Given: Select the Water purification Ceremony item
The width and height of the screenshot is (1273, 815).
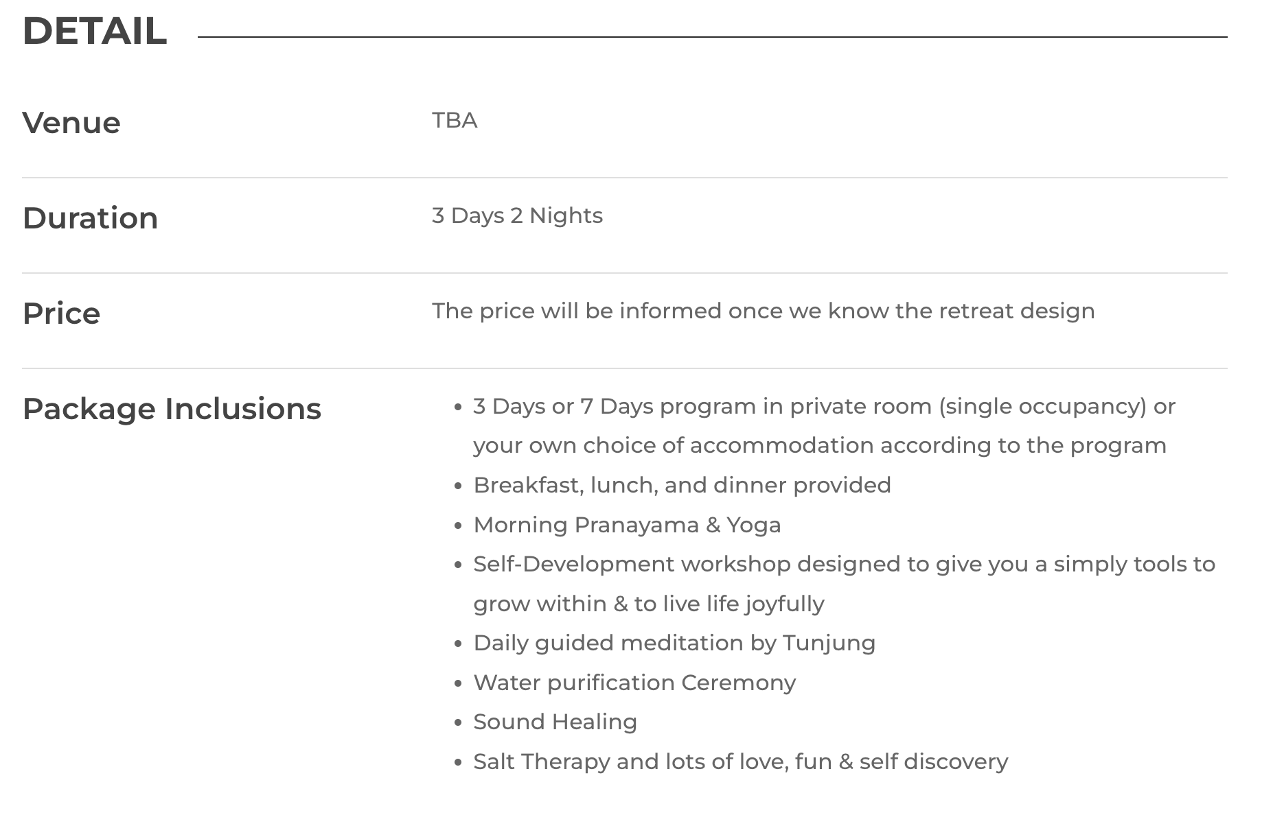Looking at the screenshot, I should coord(634,683).
